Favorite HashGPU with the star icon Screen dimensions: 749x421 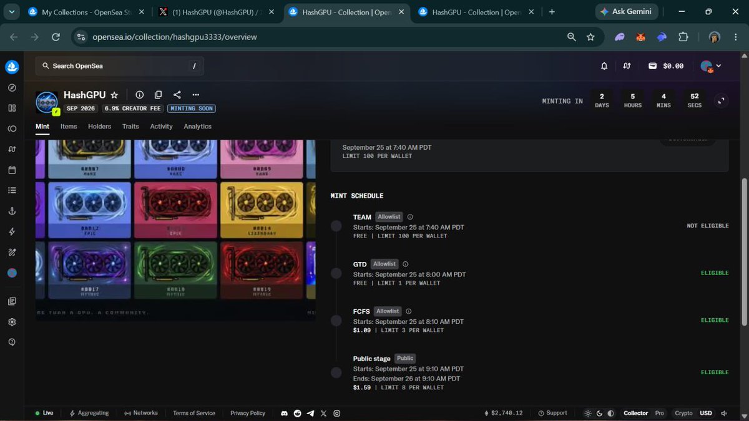tap(114, 95)
